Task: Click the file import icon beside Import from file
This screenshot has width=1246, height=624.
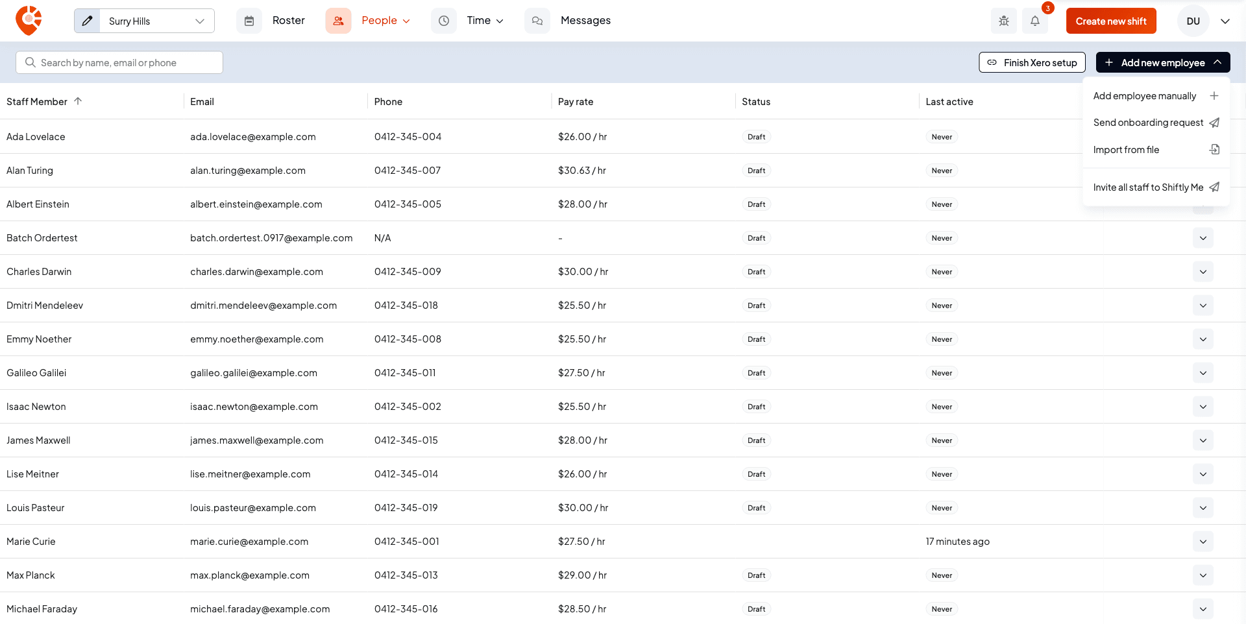Action: (x=1214, y=150)
